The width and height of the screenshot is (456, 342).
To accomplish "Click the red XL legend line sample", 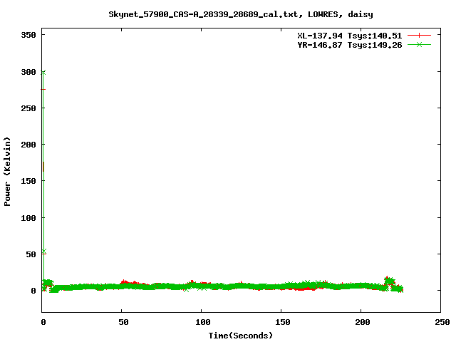I will [419, 36].
